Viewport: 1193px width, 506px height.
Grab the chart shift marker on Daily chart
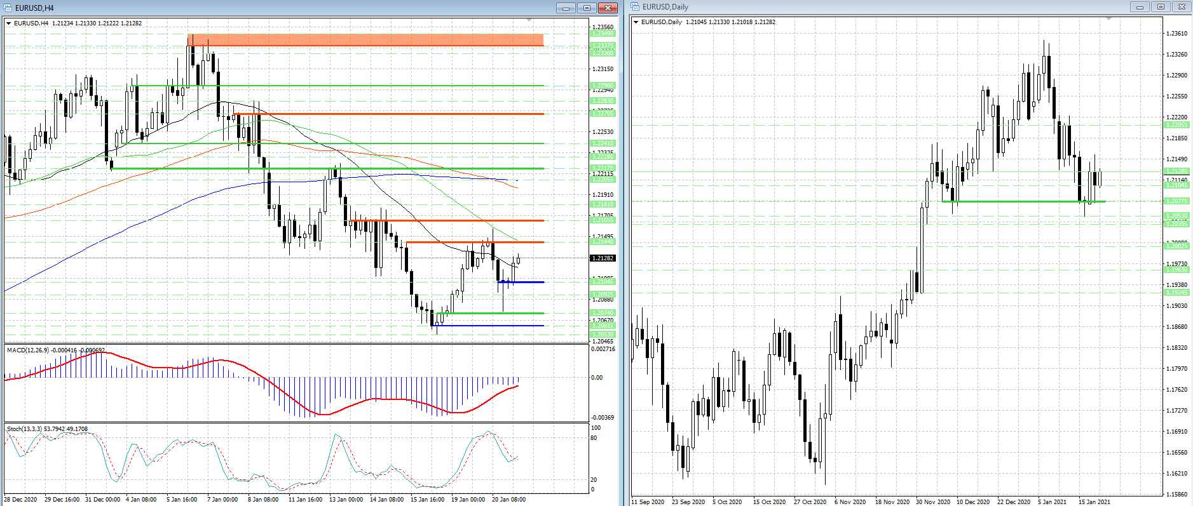(x=1109, y=20)
